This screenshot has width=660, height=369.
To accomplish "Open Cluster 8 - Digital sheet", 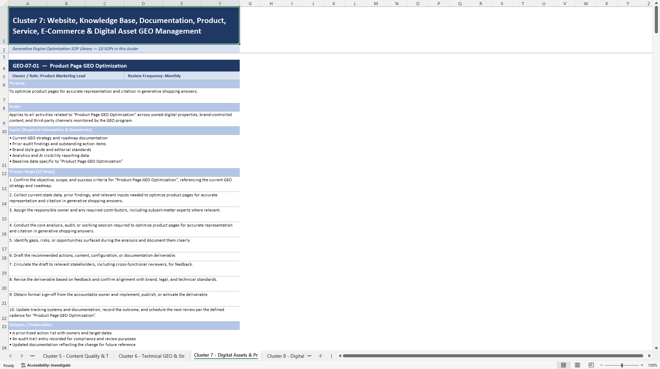I will (285, 356).
